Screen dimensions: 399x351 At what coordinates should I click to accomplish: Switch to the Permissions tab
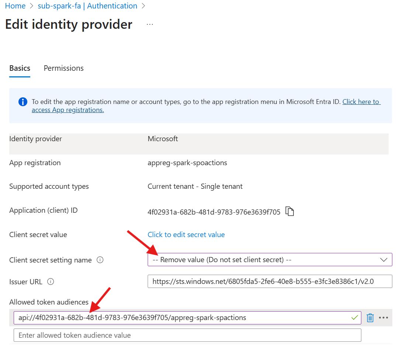tap(63, 68)
